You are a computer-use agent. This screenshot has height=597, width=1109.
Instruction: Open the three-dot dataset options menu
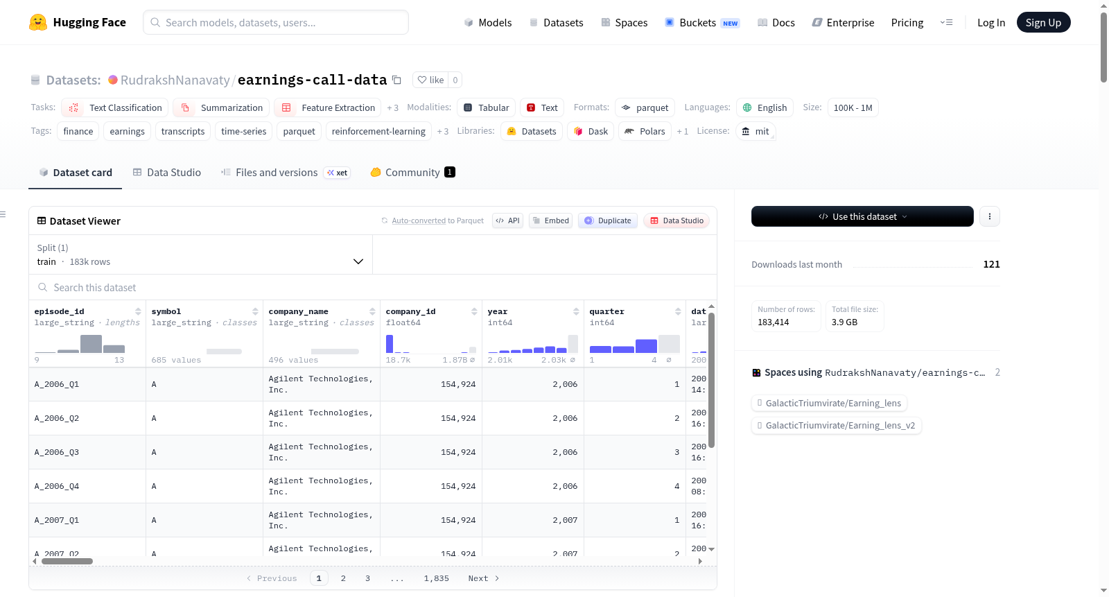990,216
